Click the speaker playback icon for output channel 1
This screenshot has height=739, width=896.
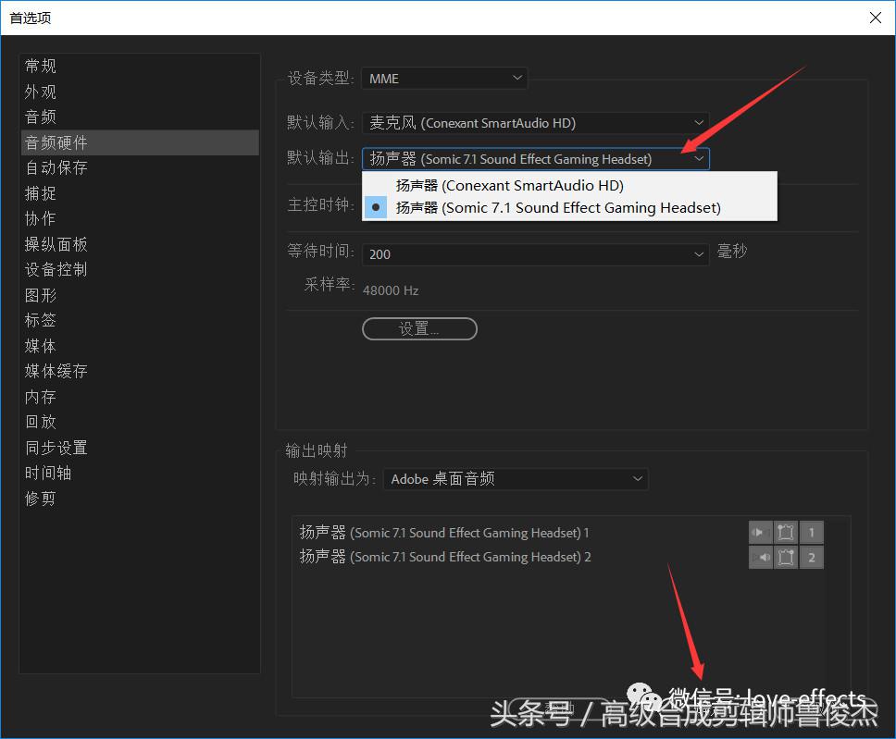click(x=759, y=532)
